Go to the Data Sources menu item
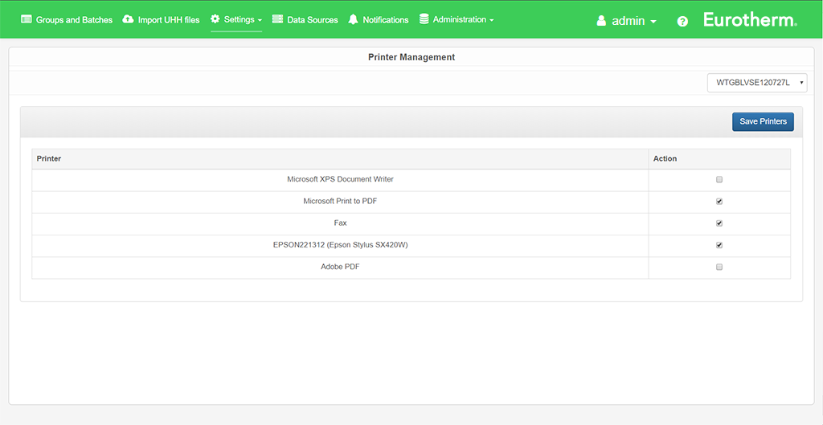 [x=312, y=19]
